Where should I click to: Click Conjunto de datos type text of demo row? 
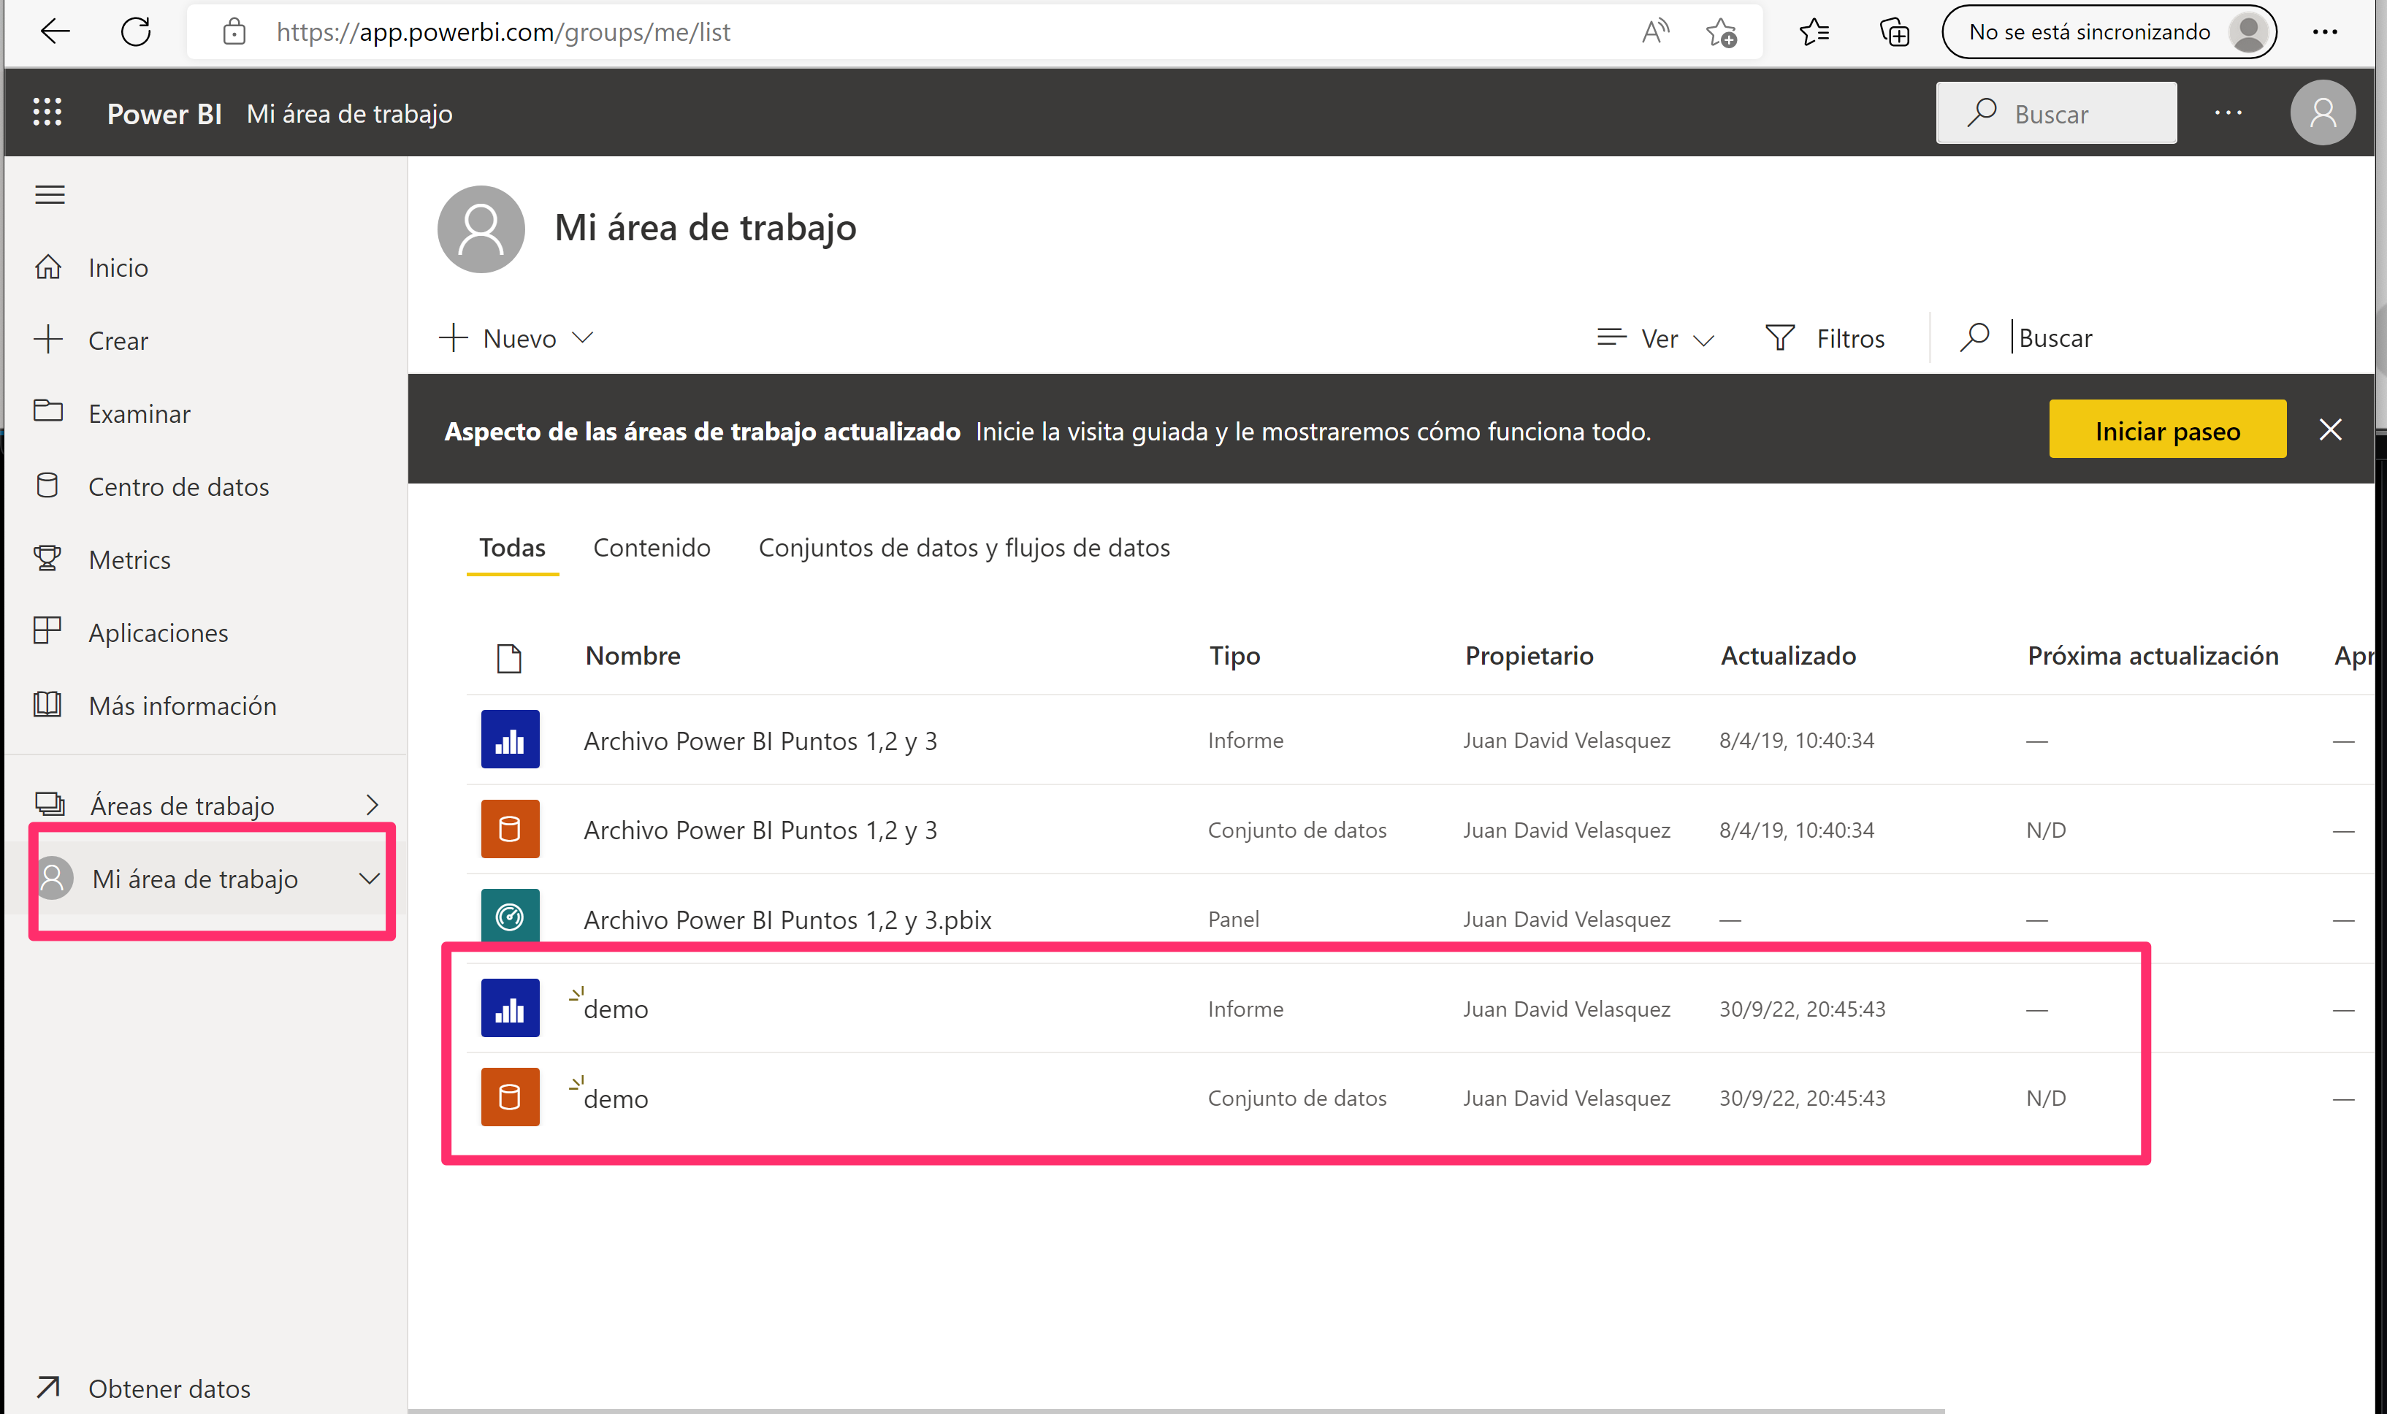[1297, 1098]
